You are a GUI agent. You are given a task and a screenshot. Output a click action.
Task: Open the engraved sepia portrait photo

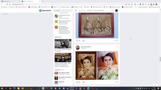click(86, 65)
